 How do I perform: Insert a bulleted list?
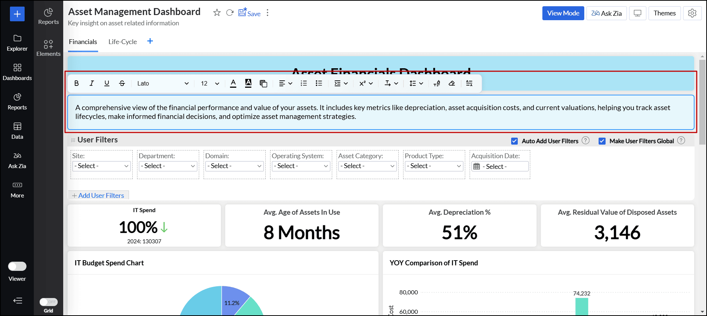pyautogui.click(x=319, y=83)
